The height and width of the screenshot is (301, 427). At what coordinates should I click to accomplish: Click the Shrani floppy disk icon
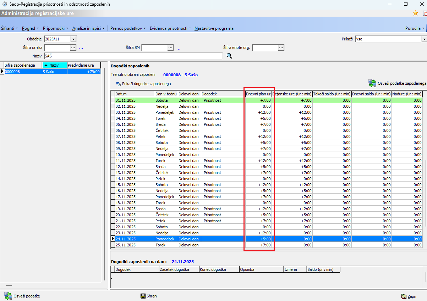click(x=143, y=296)
